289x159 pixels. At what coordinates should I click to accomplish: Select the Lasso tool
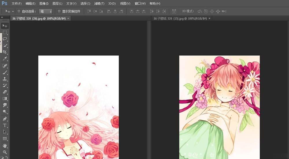click(x=5, y=39)
